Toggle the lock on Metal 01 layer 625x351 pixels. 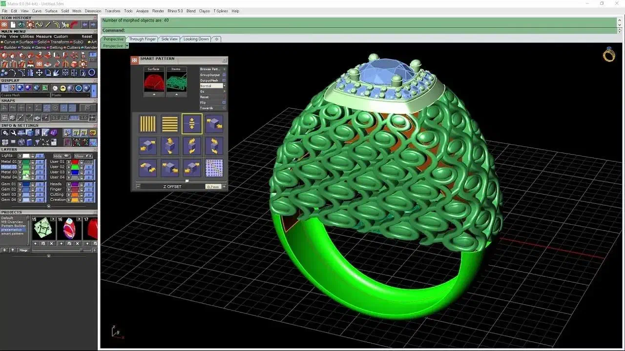click(x=33, y=161)
